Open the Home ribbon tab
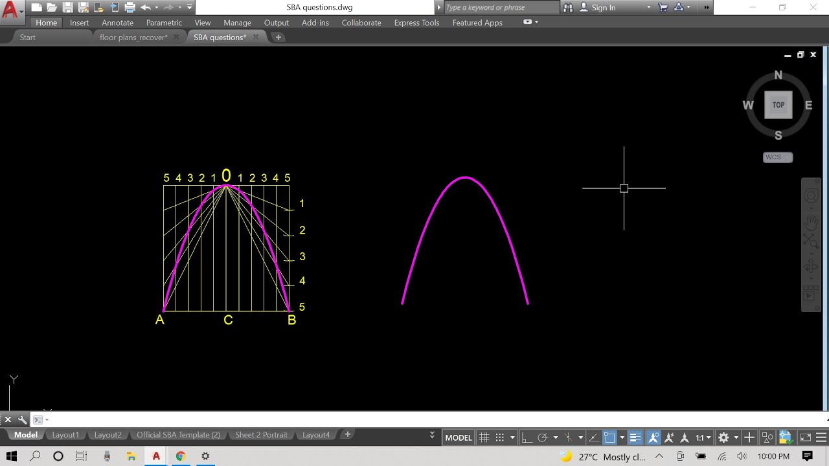The image size is (829, 466). coord(47,23)
